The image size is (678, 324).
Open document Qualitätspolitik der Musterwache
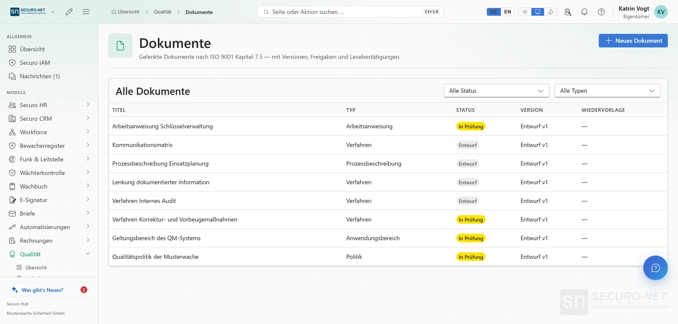(155, 257)
